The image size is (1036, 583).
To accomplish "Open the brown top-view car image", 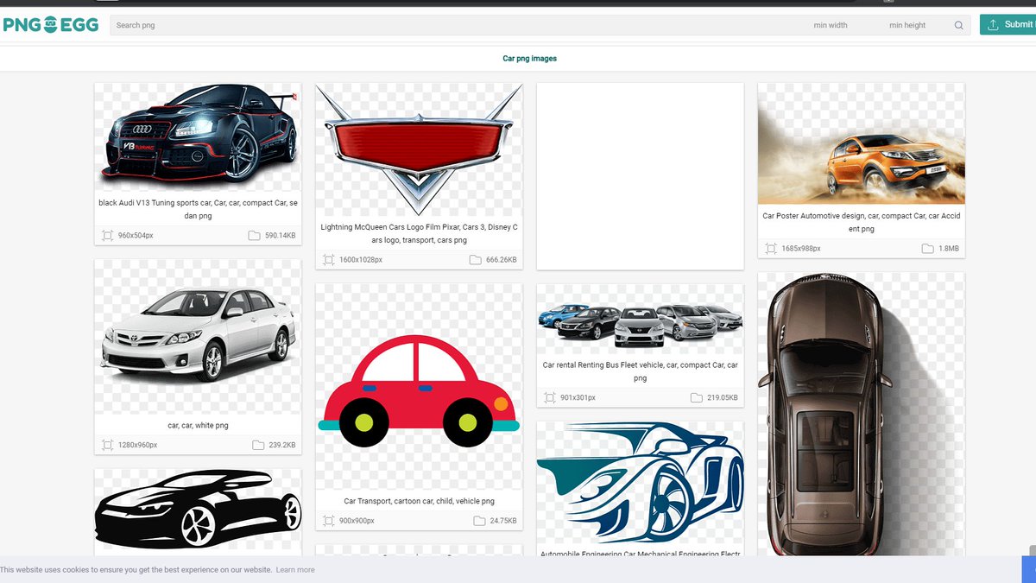I will 861,414.
